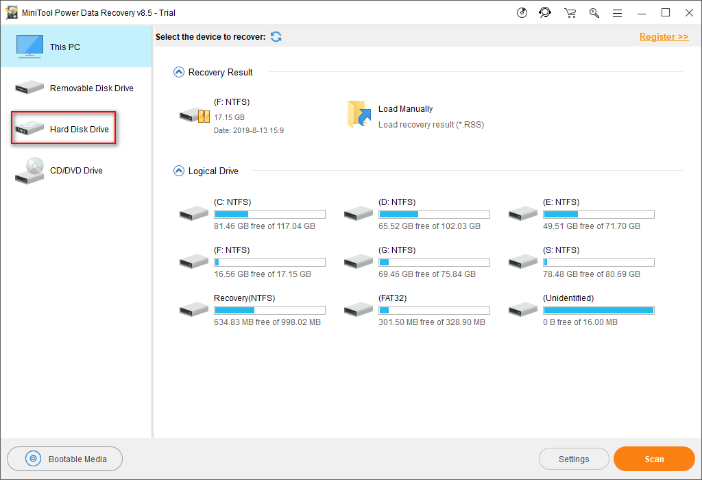This screenshot has width=702, height=480.
Task: Click the orange Scan button
Action: tap(654, 459)
